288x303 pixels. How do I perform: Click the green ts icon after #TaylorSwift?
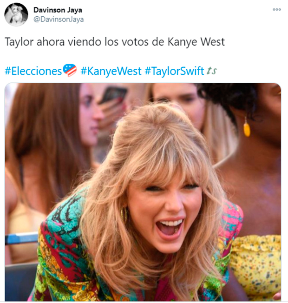[x=211, y=71]
